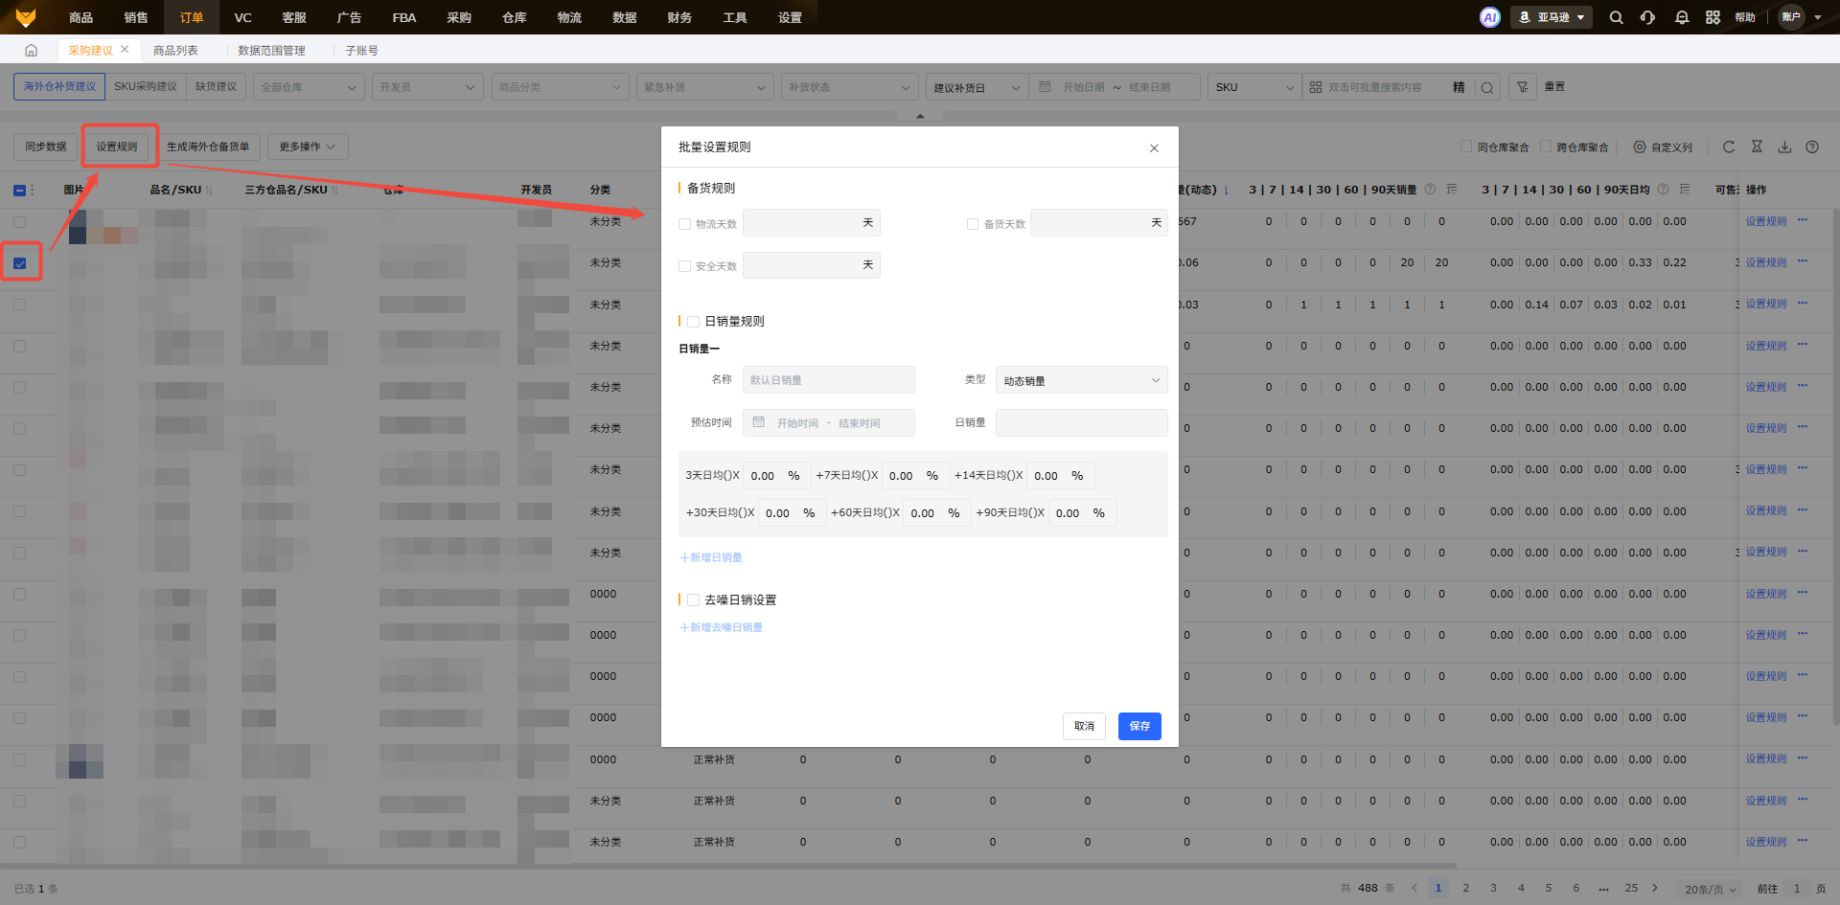Expand the 更多操作 menu
Viewport: 1840px width, 905px height.
(308, 147)
